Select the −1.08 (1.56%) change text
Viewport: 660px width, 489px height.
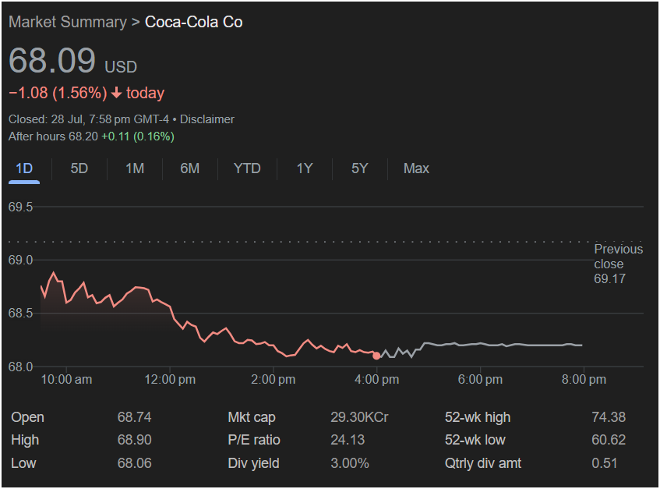[x=58, y=93]
